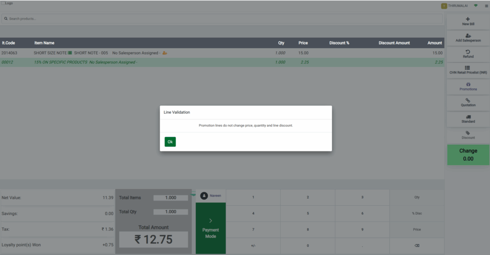Click the Discount Amount column header
This screenshot has height=255, width=490.
click(394, 43)
